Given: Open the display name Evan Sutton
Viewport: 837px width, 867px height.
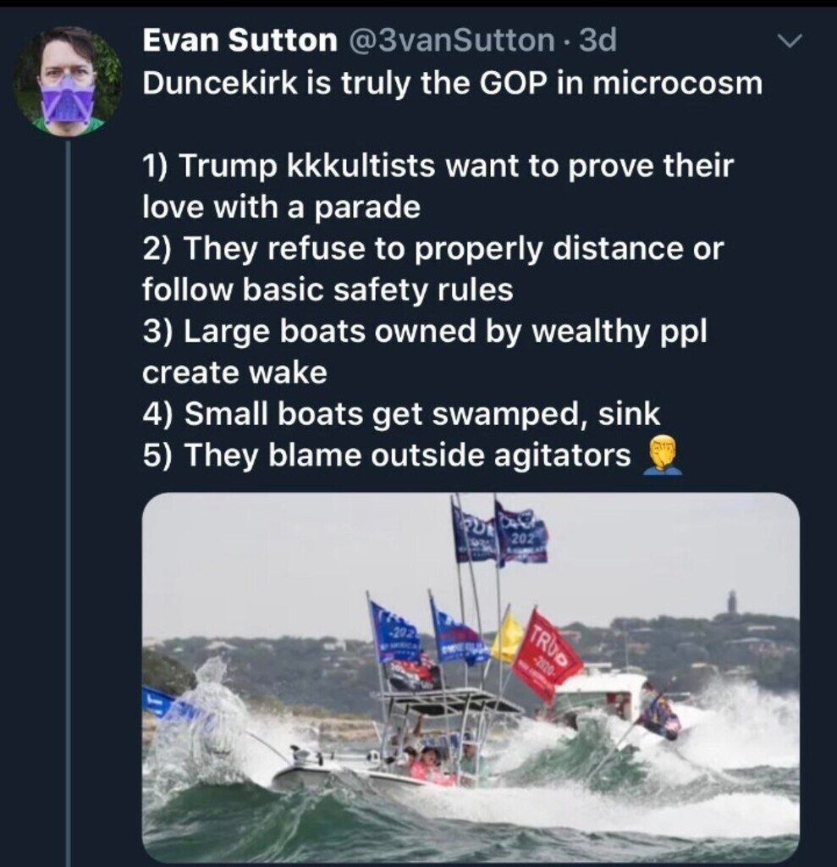Looking at the screenshot, I should pos(240,41).
